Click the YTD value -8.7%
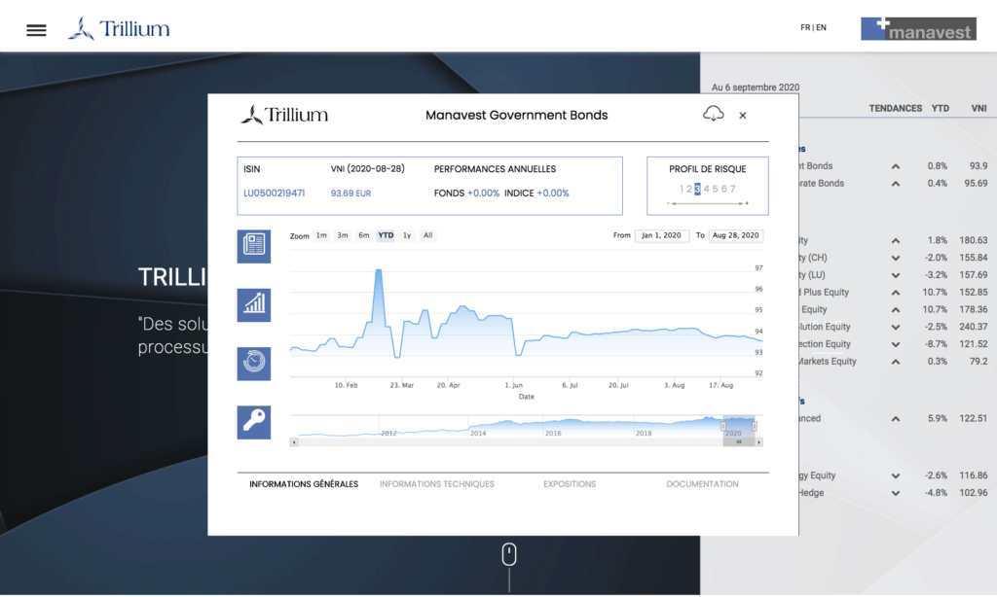This screenshot has height=597, width=997. tap(936, 344)
